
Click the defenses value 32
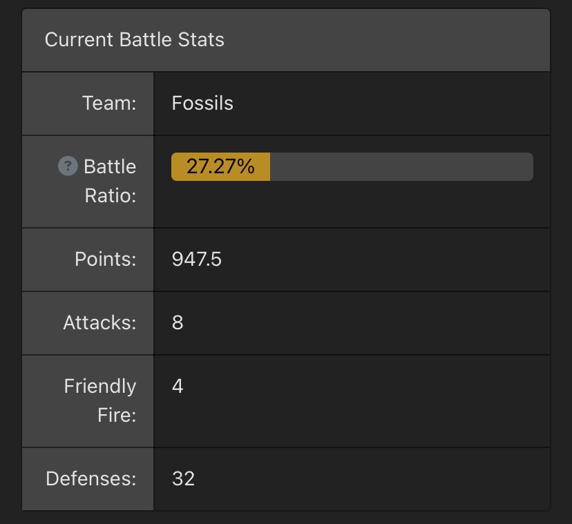tap(184, 479)
